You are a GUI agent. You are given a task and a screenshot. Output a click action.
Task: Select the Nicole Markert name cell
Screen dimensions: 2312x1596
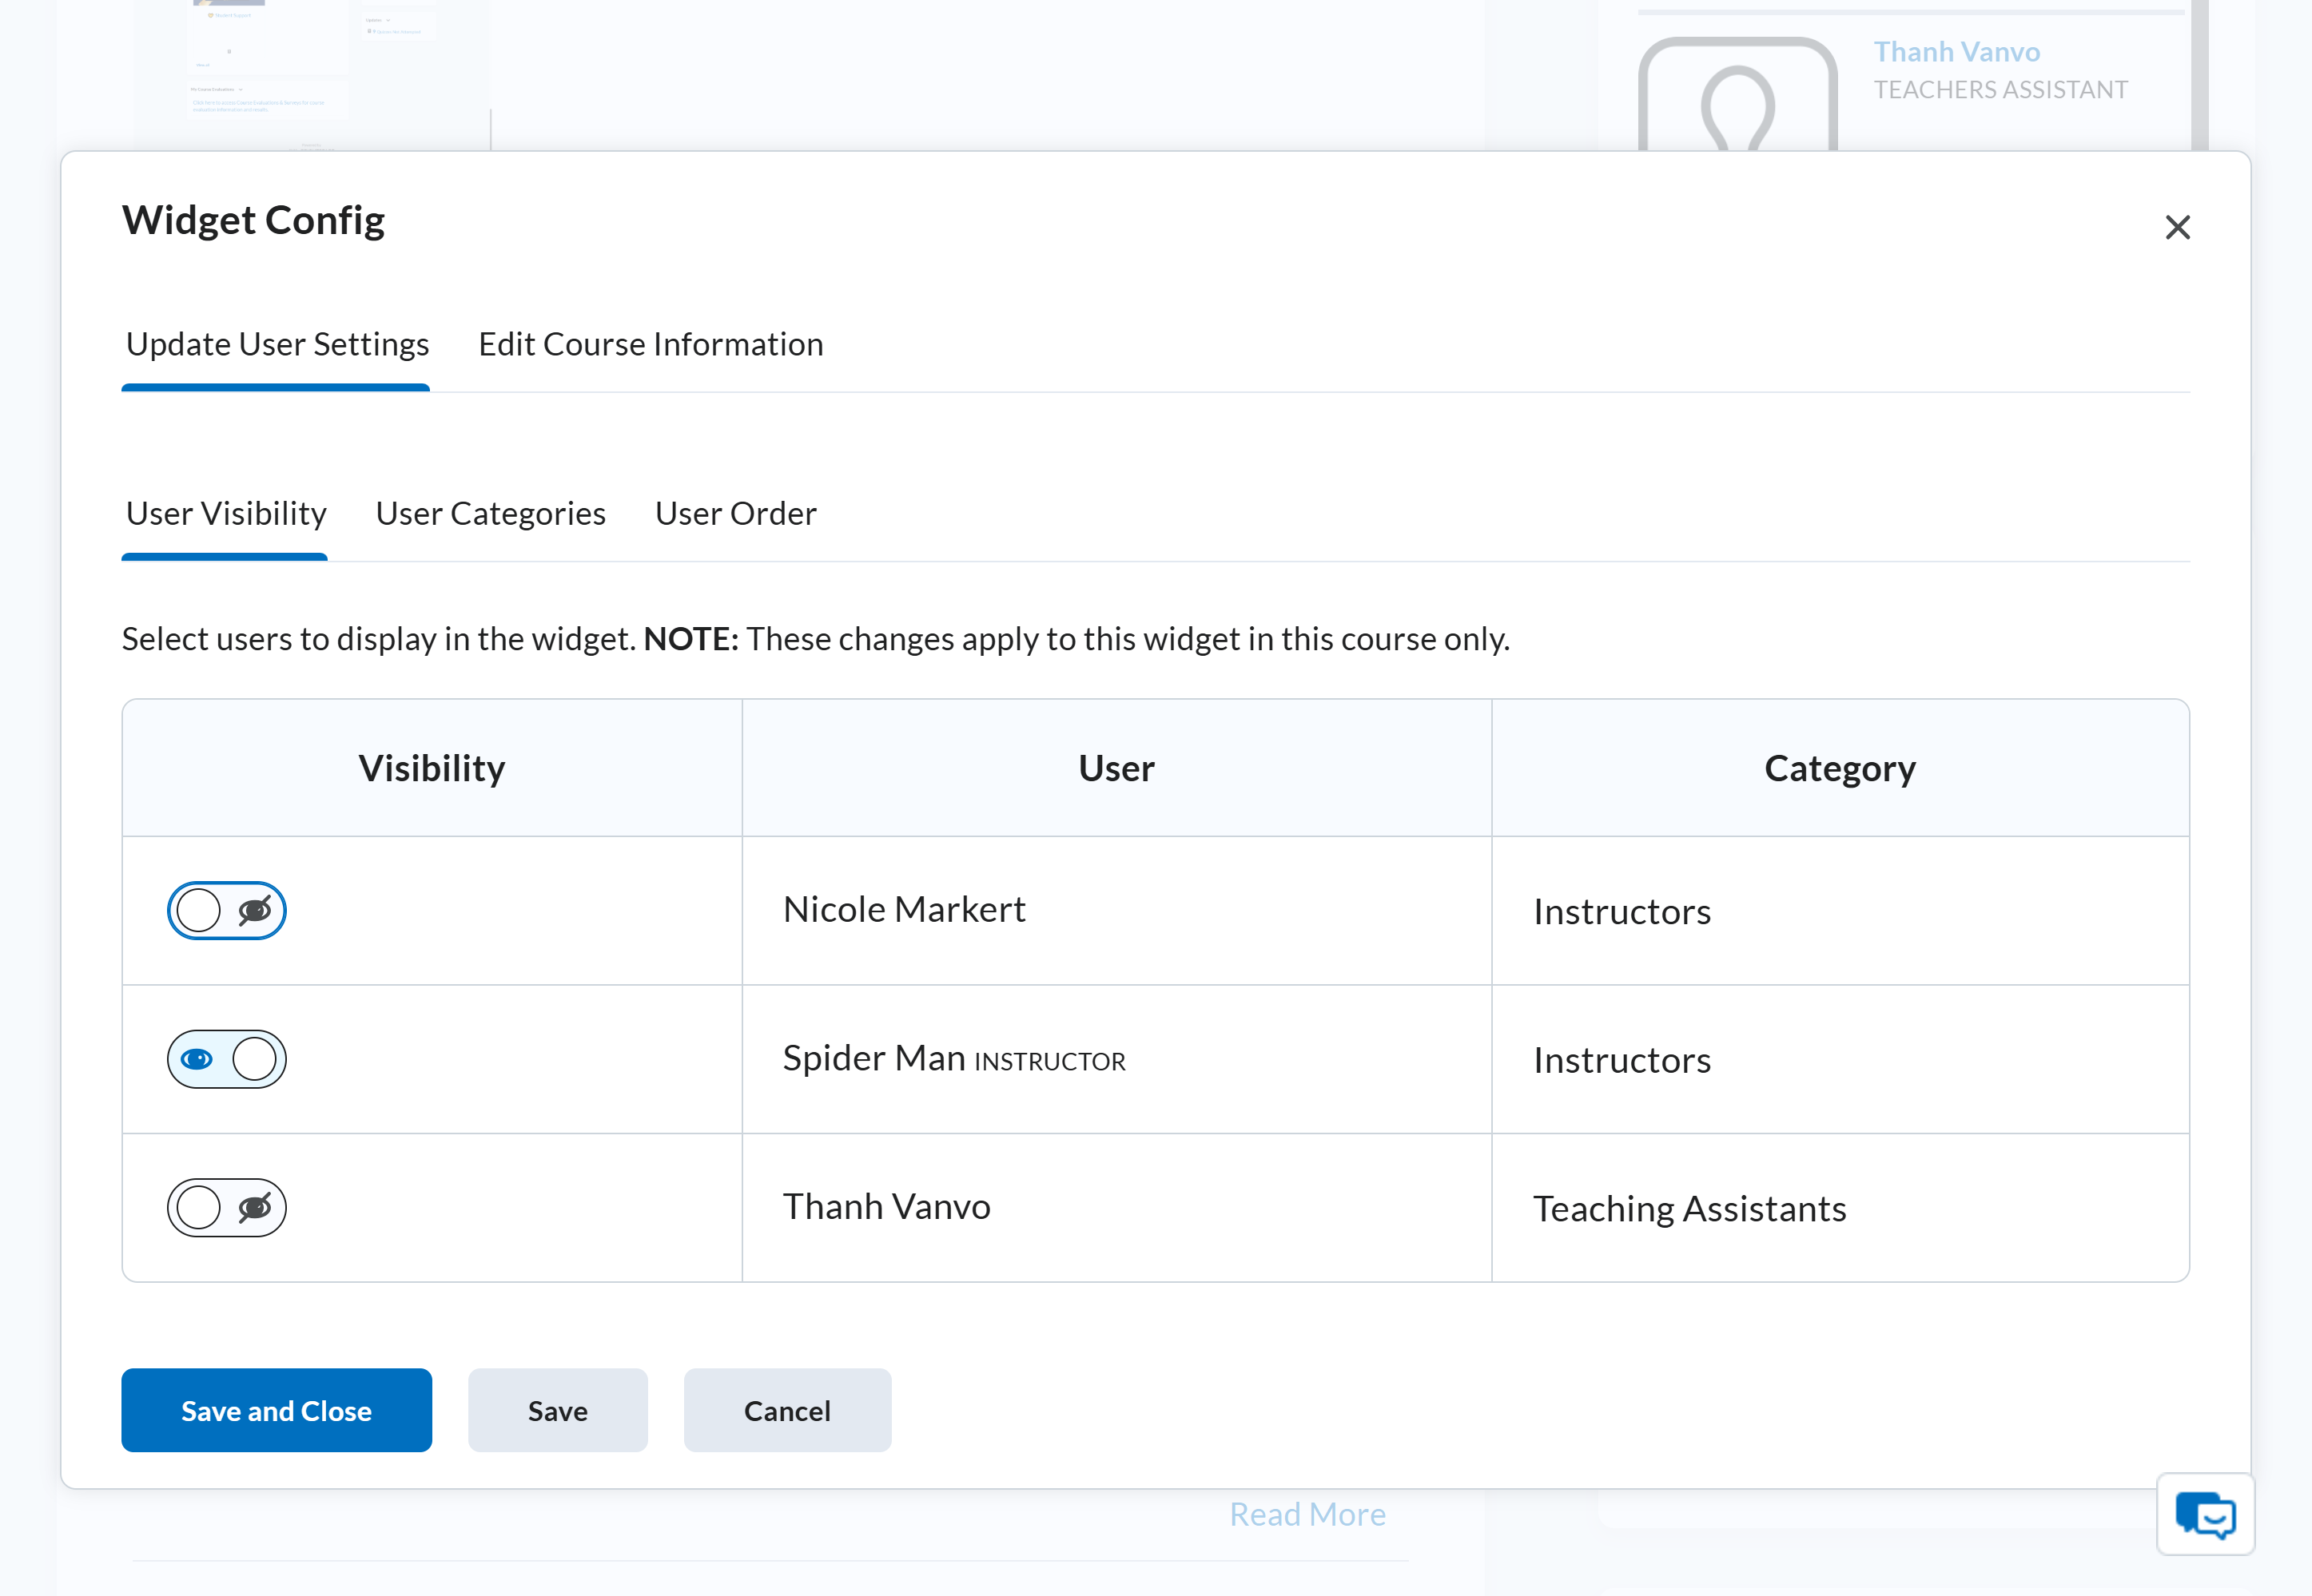[1116, 910]
